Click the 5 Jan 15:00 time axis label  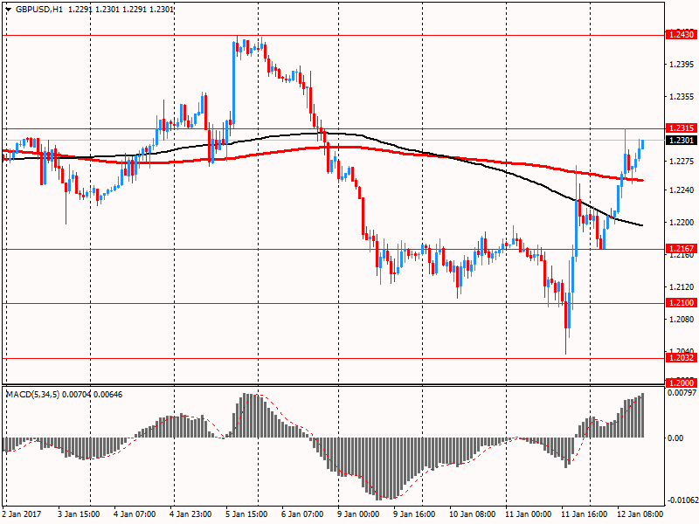[246, 514]
